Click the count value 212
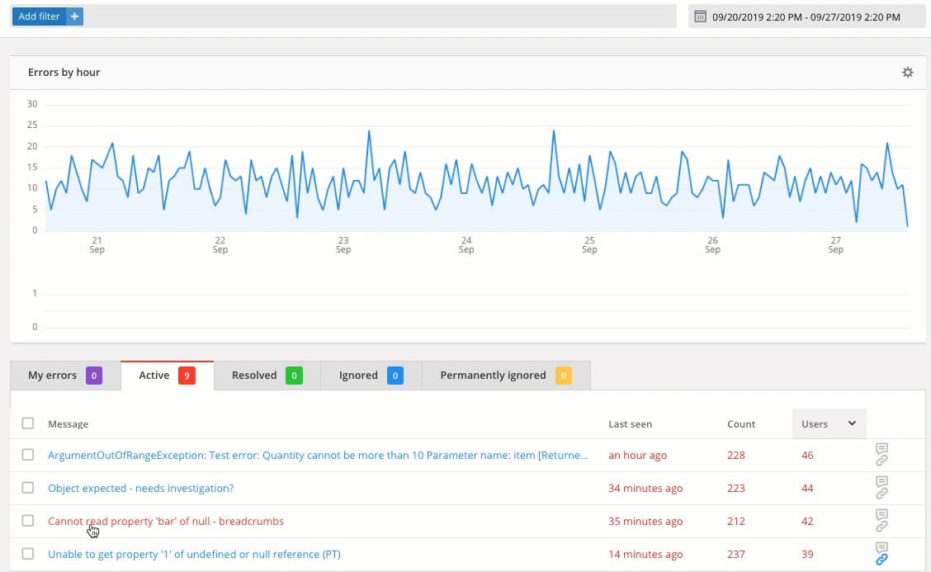Image resolution: width=931 pixels, height=572 pixels. pos(736,521)
